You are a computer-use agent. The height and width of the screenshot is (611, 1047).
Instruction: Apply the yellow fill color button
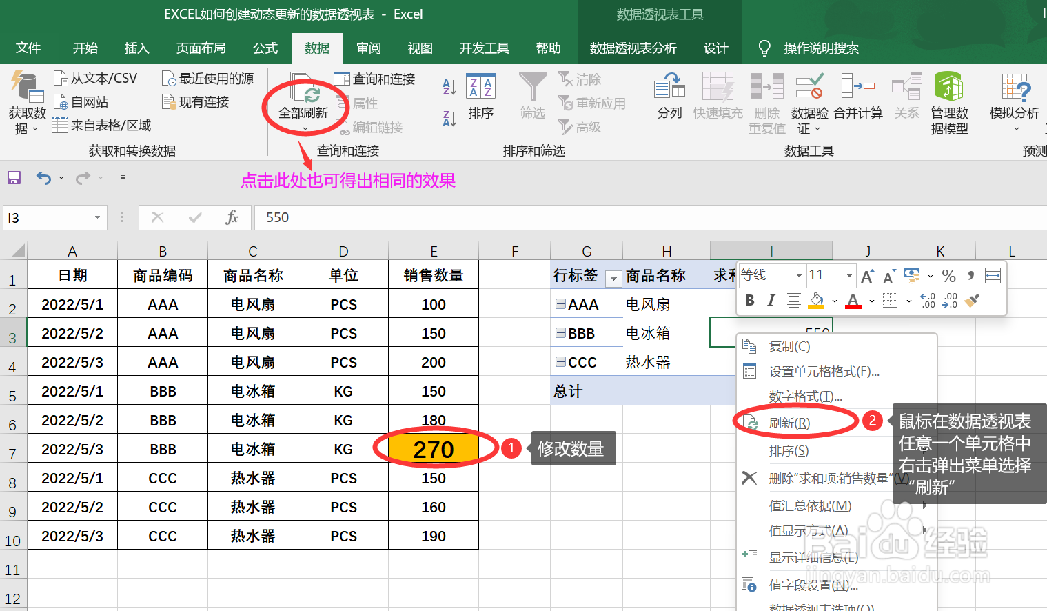point(817,300)
